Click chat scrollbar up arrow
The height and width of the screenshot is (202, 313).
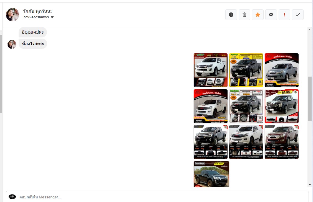310,30
